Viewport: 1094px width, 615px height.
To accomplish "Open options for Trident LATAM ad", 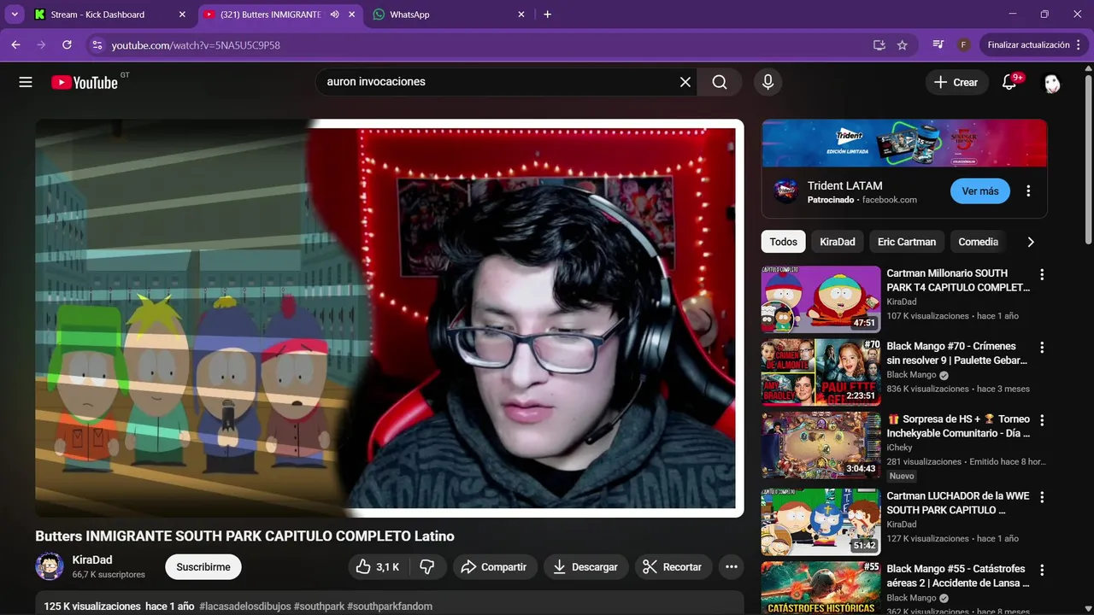I will point(1028,191).
